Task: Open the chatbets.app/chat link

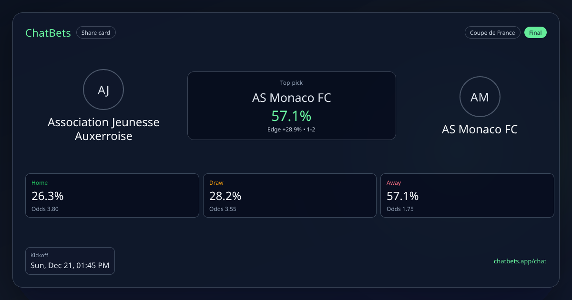Action: click(x=520, y=261)
